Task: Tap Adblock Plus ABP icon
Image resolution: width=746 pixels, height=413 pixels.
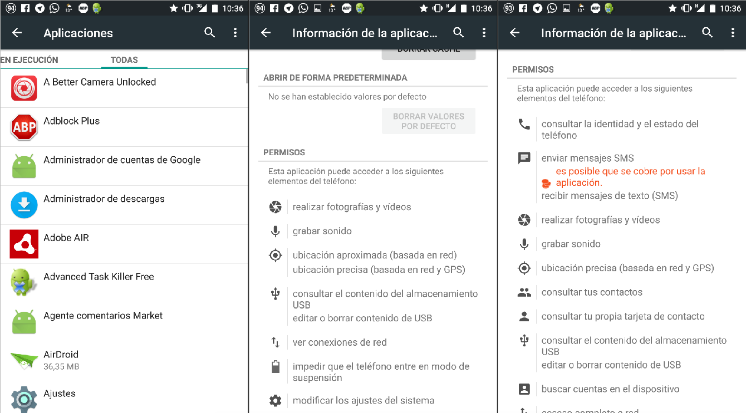Action: tap(24, 127)
